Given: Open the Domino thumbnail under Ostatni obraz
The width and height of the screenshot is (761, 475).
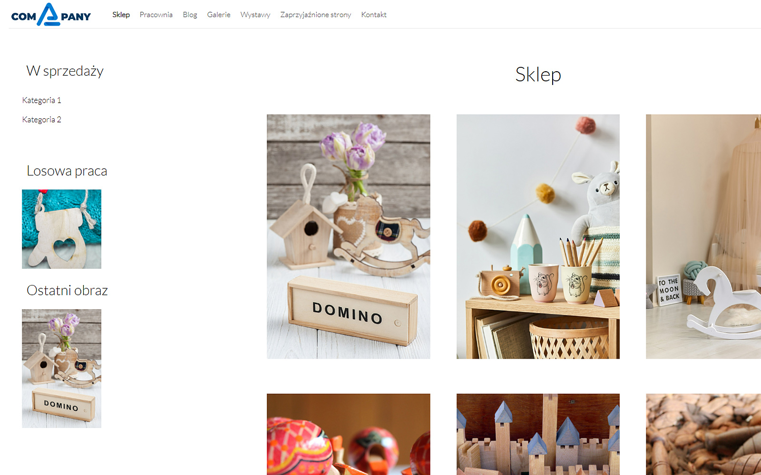Looking at the screenshot, I should pos(61,369).
